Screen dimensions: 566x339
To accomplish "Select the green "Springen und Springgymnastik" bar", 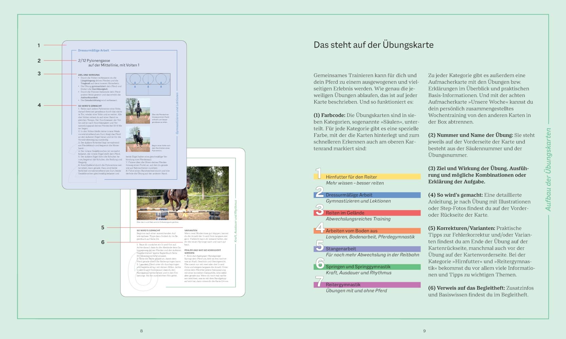I will (367, 267).
